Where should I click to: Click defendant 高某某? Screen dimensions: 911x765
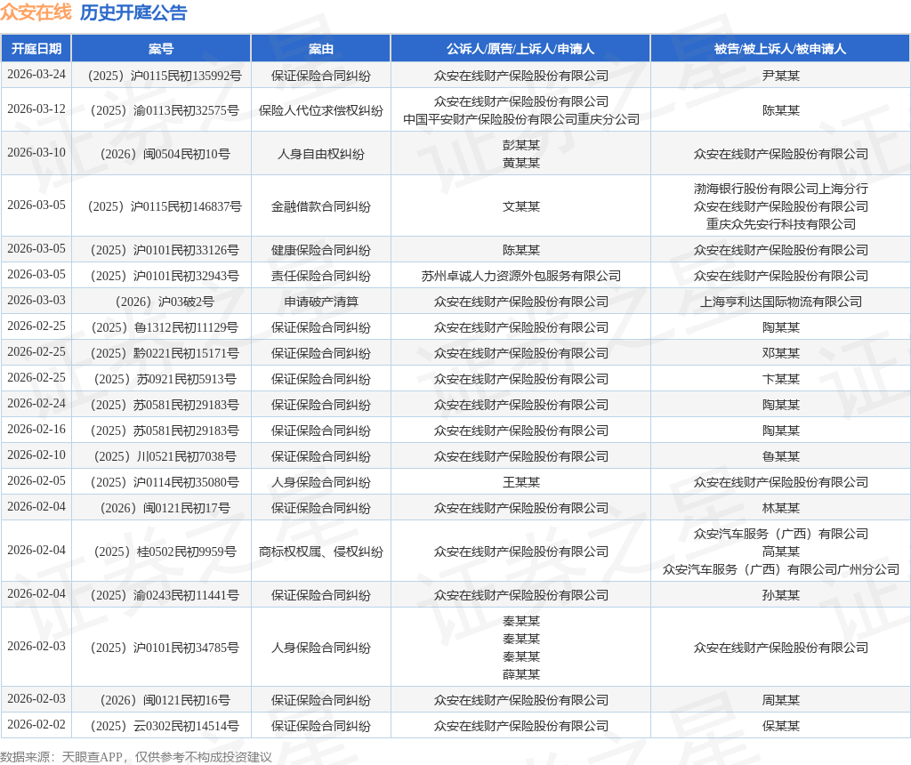pos(781,552)
